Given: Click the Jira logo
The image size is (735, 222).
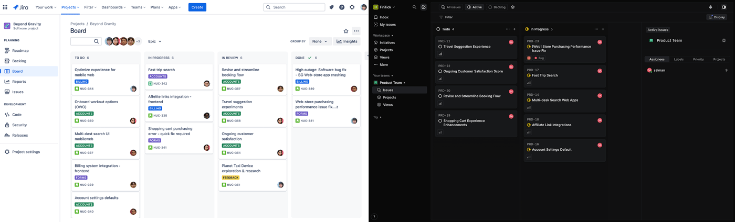Looking at the screenshot, I should click(x=20, y=7).
